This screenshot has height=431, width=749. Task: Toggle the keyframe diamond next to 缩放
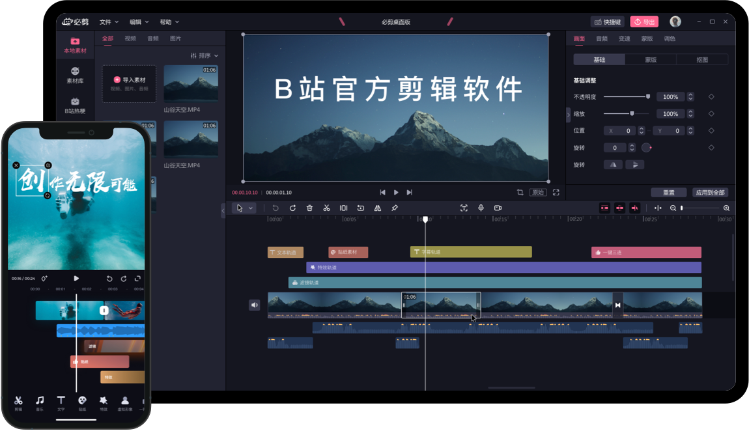coord(711,113)
